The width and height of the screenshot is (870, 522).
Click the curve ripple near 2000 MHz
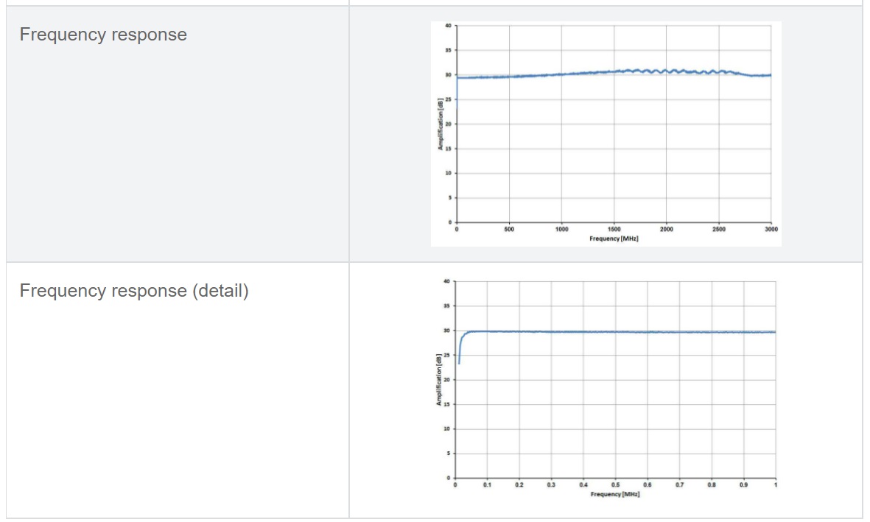667,71
